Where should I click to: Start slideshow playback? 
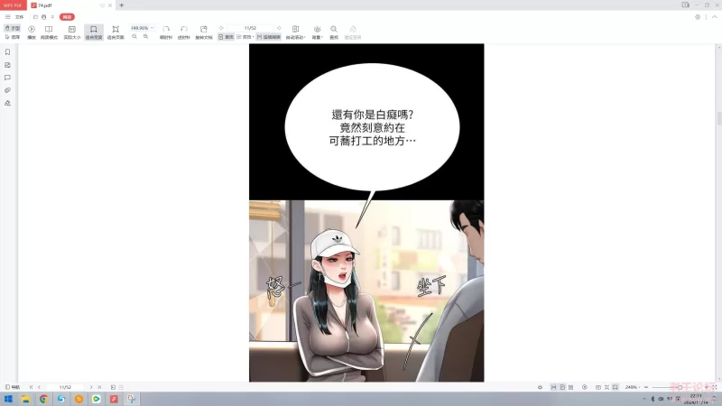point(32,32)
